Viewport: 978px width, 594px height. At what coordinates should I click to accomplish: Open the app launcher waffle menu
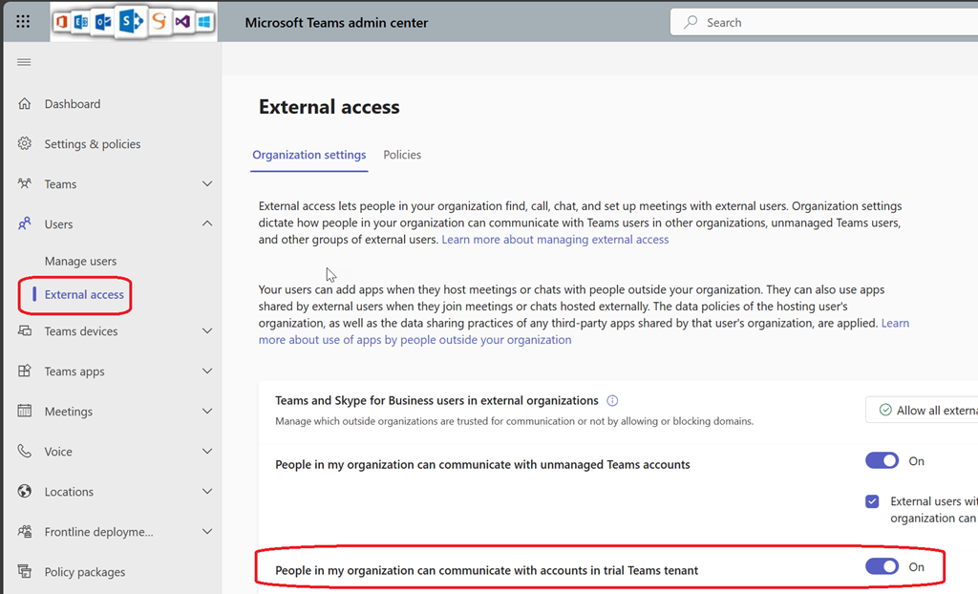pos(24,22)
